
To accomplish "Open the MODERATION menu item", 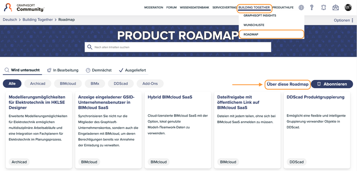I will coord(154,7).
